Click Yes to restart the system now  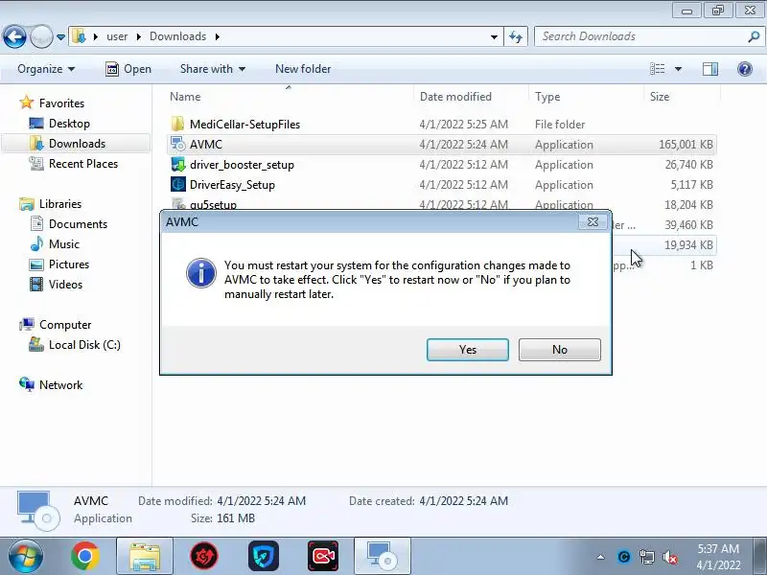tap(468, 350)
